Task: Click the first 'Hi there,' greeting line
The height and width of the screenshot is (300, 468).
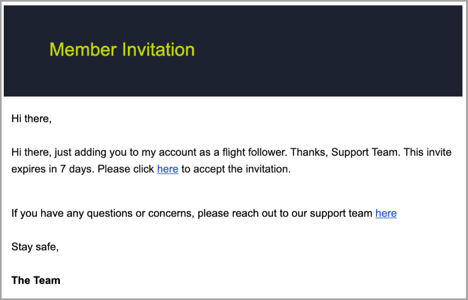Action: (31, 119)
